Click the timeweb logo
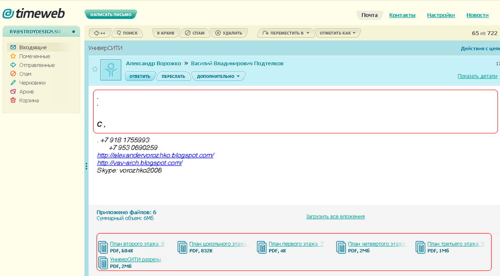 [34, 14]
